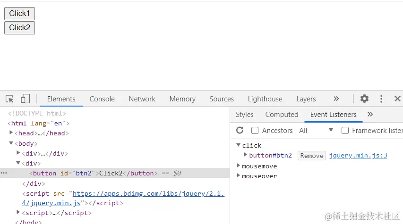Toggle the device toolbar icon
The width and height of the screenshot is (403, 224).
25,99
